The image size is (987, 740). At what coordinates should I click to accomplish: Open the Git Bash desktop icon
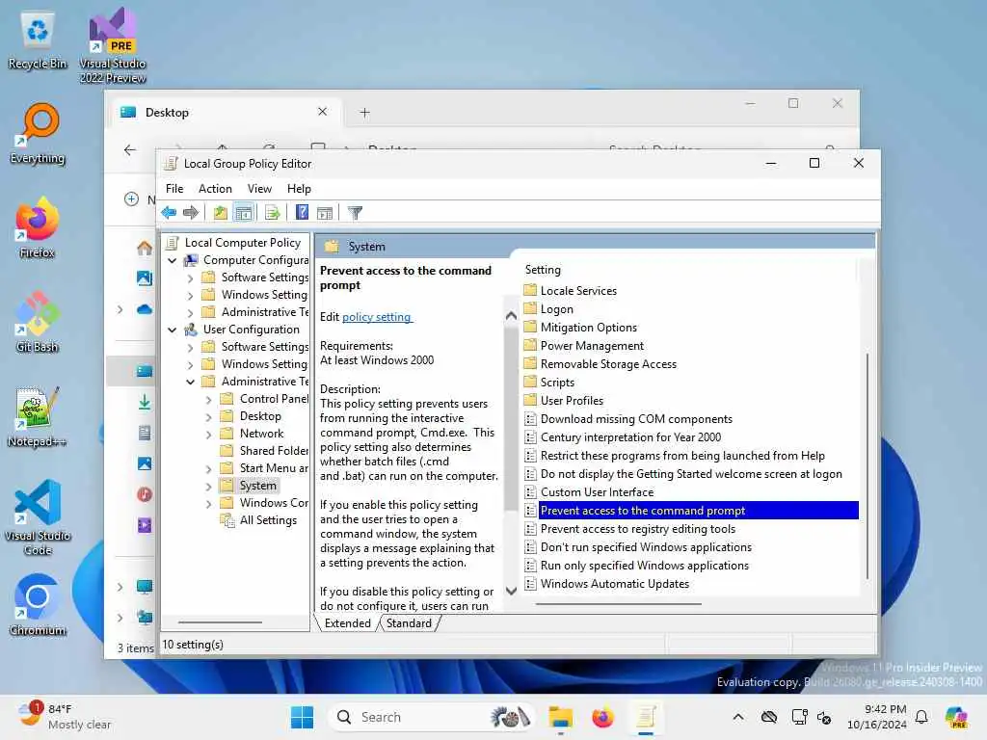coord(38,322)
